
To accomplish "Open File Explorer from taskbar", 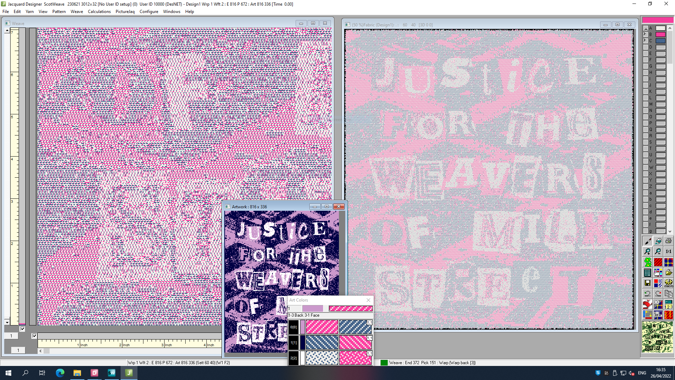I will coord(77,373).
